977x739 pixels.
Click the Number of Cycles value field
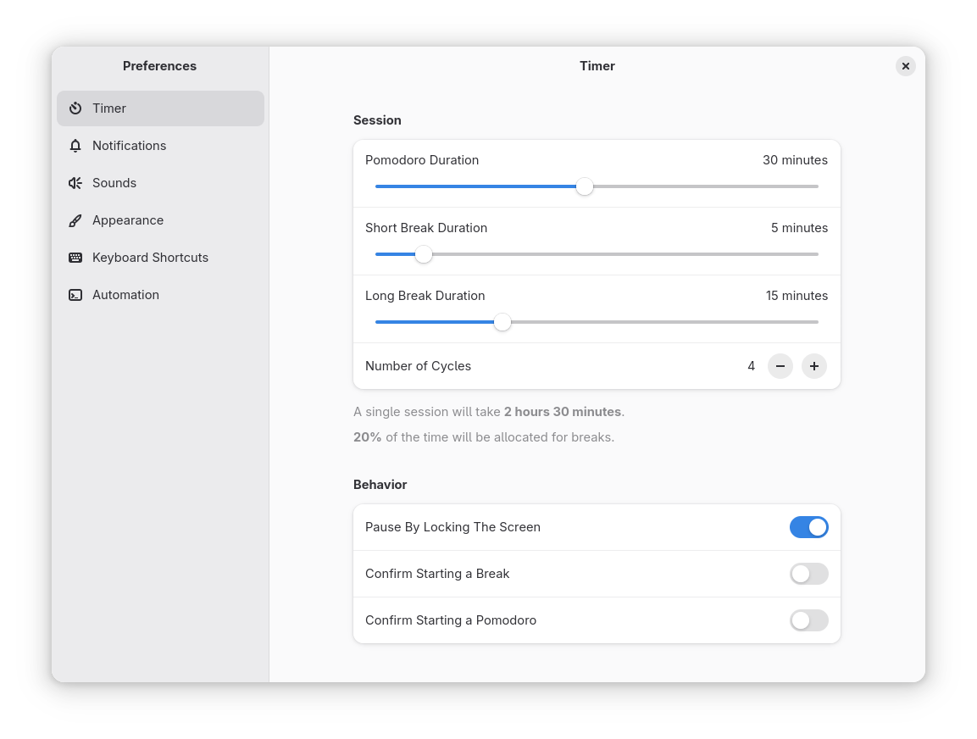(751, 366)
